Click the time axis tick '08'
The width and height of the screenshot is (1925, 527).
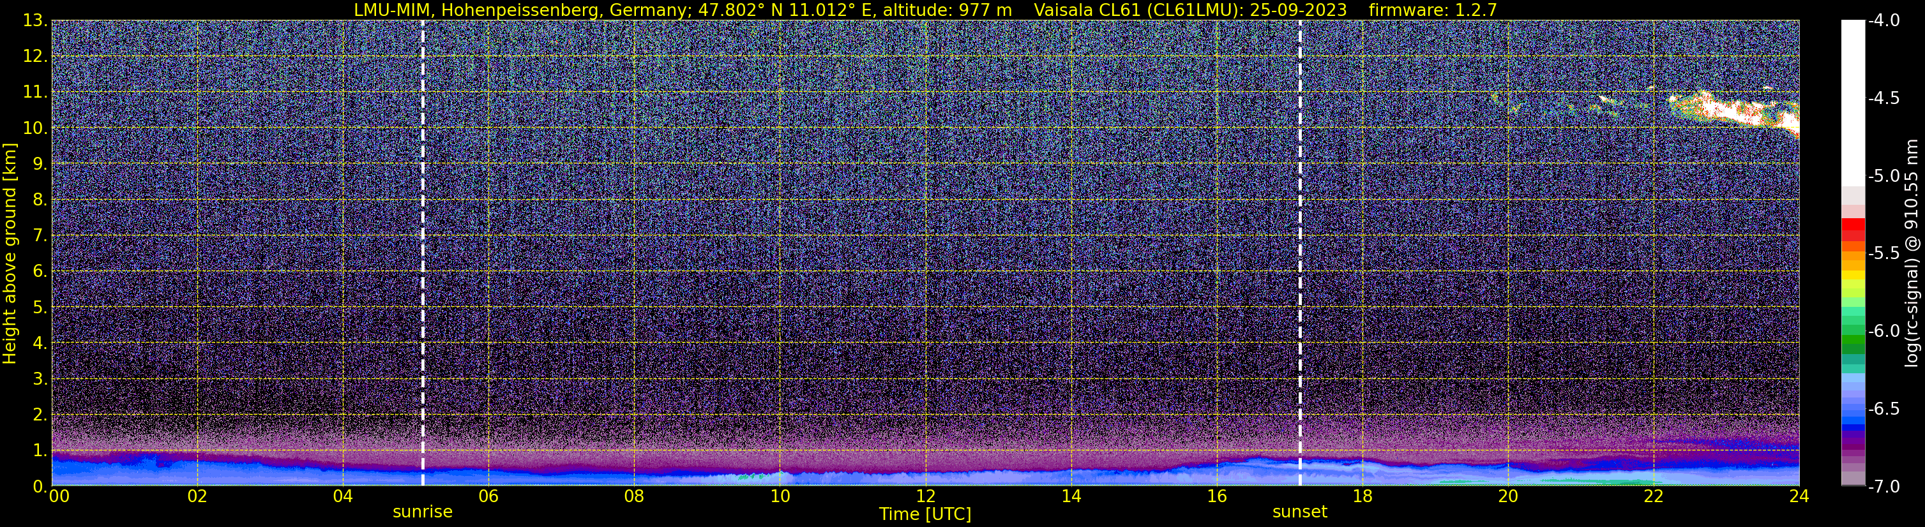[x=634, y=497]
